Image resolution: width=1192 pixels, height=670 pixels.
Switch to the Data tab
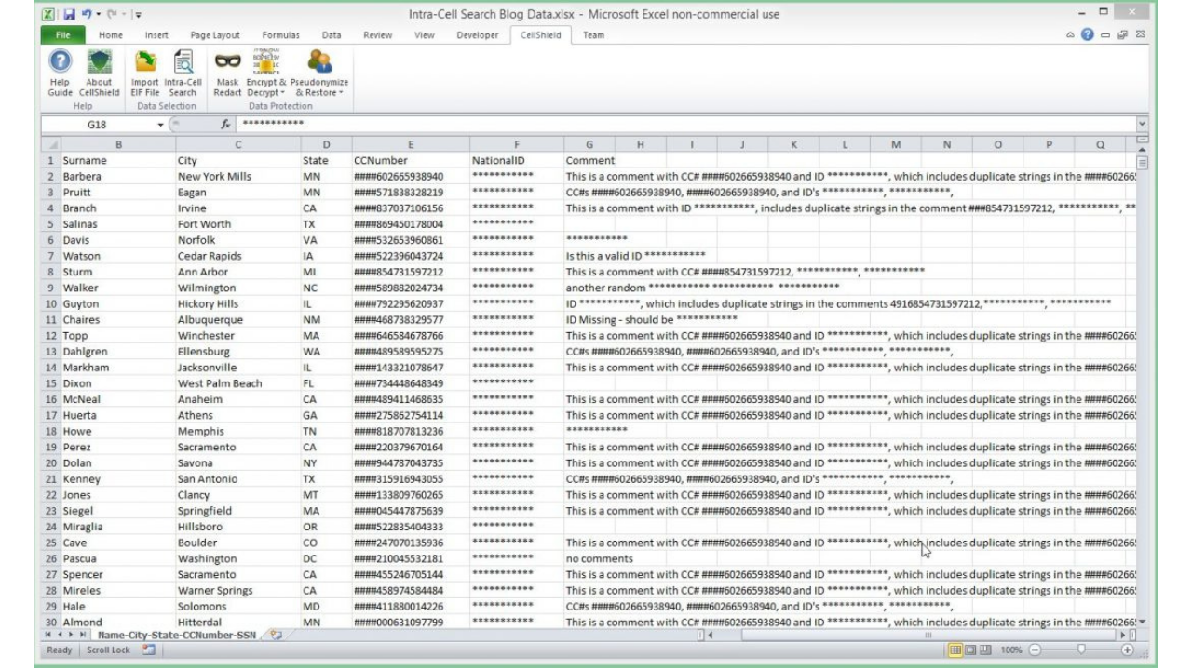pyautogui.click(x=331, y=35)
